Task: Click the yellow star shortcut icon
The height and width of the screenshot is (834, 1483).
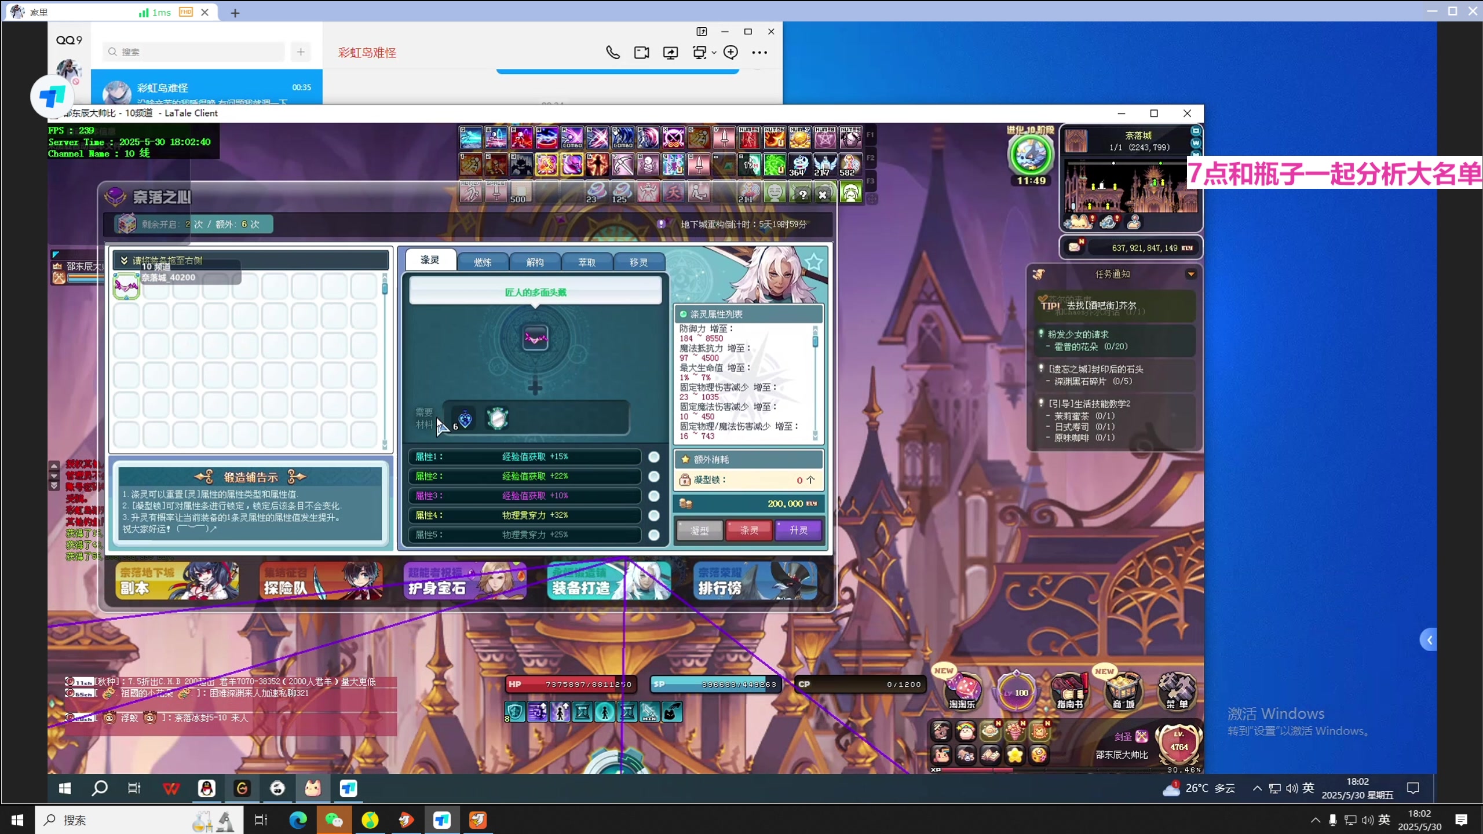Action: [x=1015, y=755]
